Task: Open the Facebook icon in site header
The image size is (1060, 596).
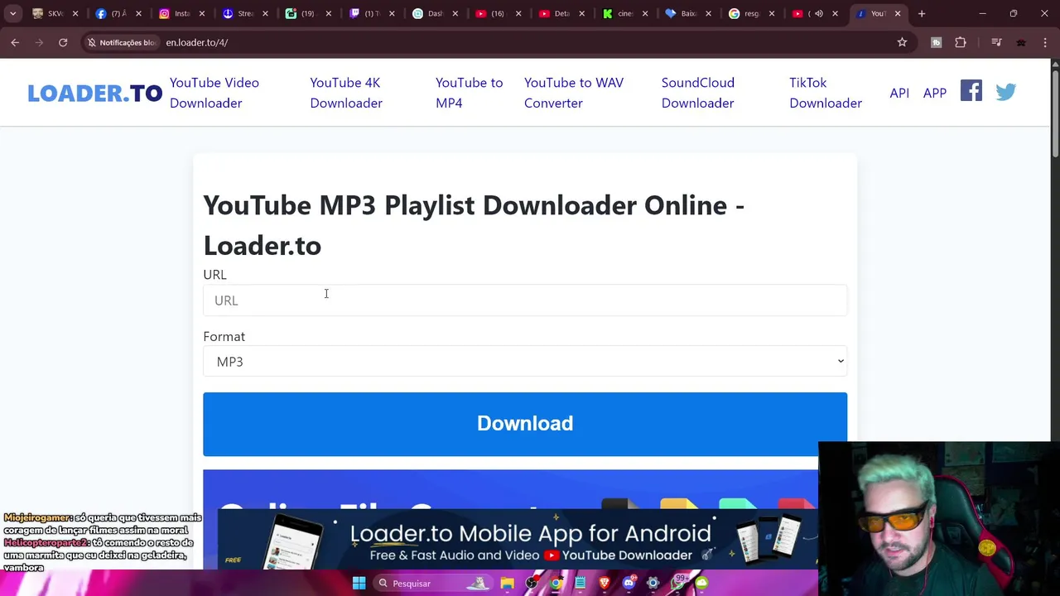Action: [x=971, y=91]
